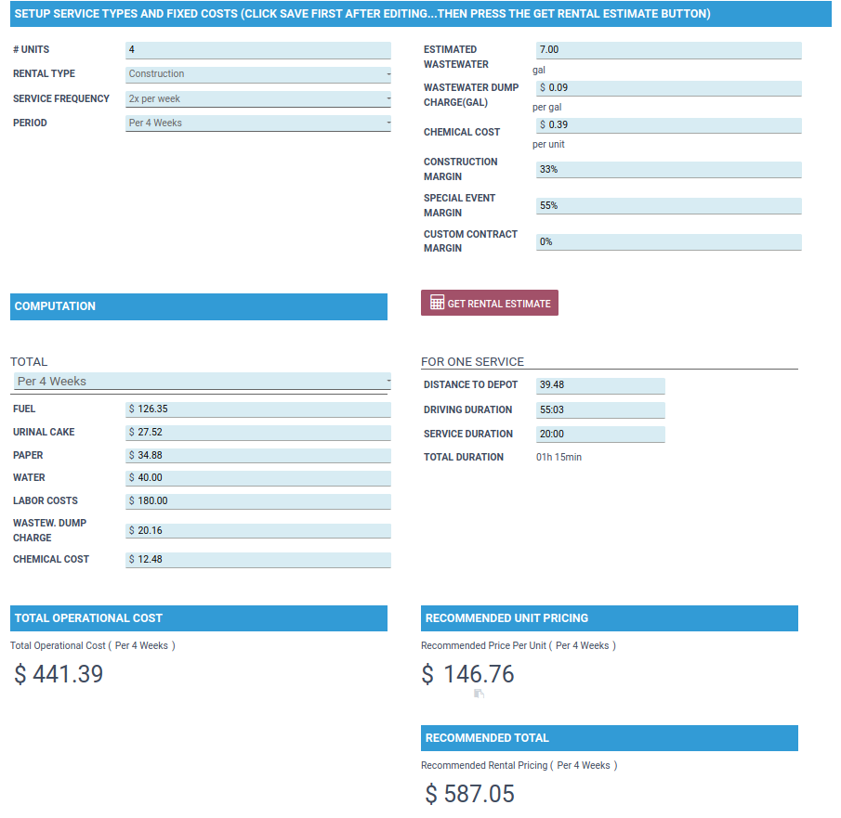The width and height of the screenshot is (841, 818).
Task: Click the Urinal Cake cost field
Action: tap(257, 433)
